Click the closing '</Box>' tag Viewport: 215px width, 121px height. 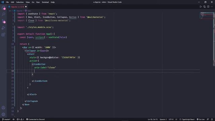point(26,105)
